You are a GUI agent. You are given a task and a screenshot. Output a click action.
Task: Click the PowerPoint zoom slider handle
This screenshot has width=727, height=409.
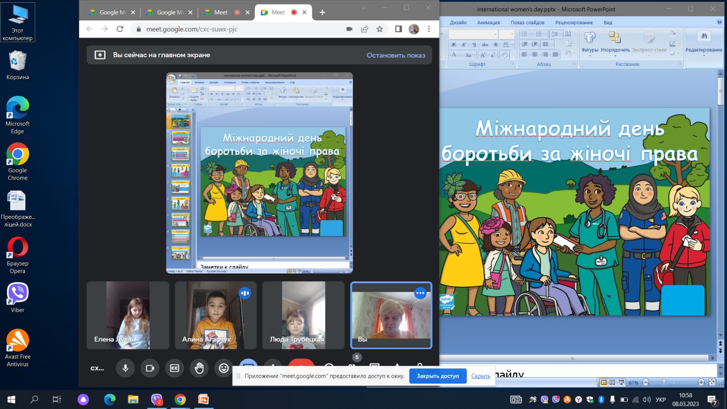(664, 382)
